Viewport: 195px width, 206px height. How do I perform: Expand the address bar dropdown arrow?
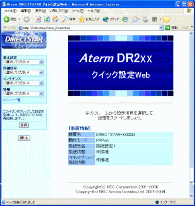[161, 28]
